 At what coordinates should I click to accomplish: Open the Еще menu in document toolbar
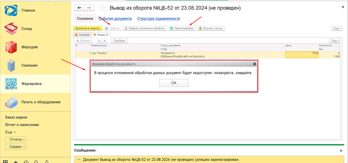[x=336, y=28]
